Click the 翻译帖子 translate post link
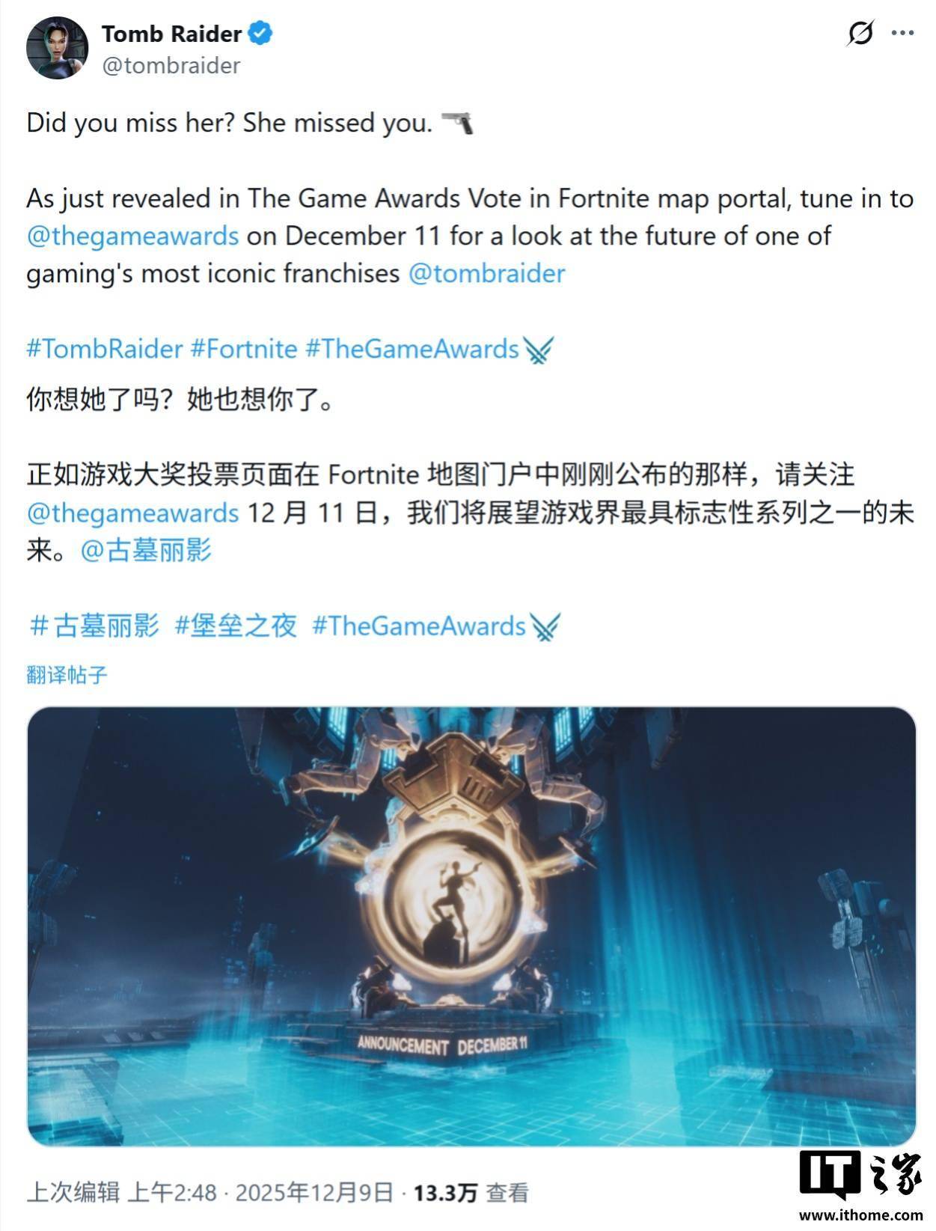The width and height of the screenshot is (936, 1231). point(67,675)
